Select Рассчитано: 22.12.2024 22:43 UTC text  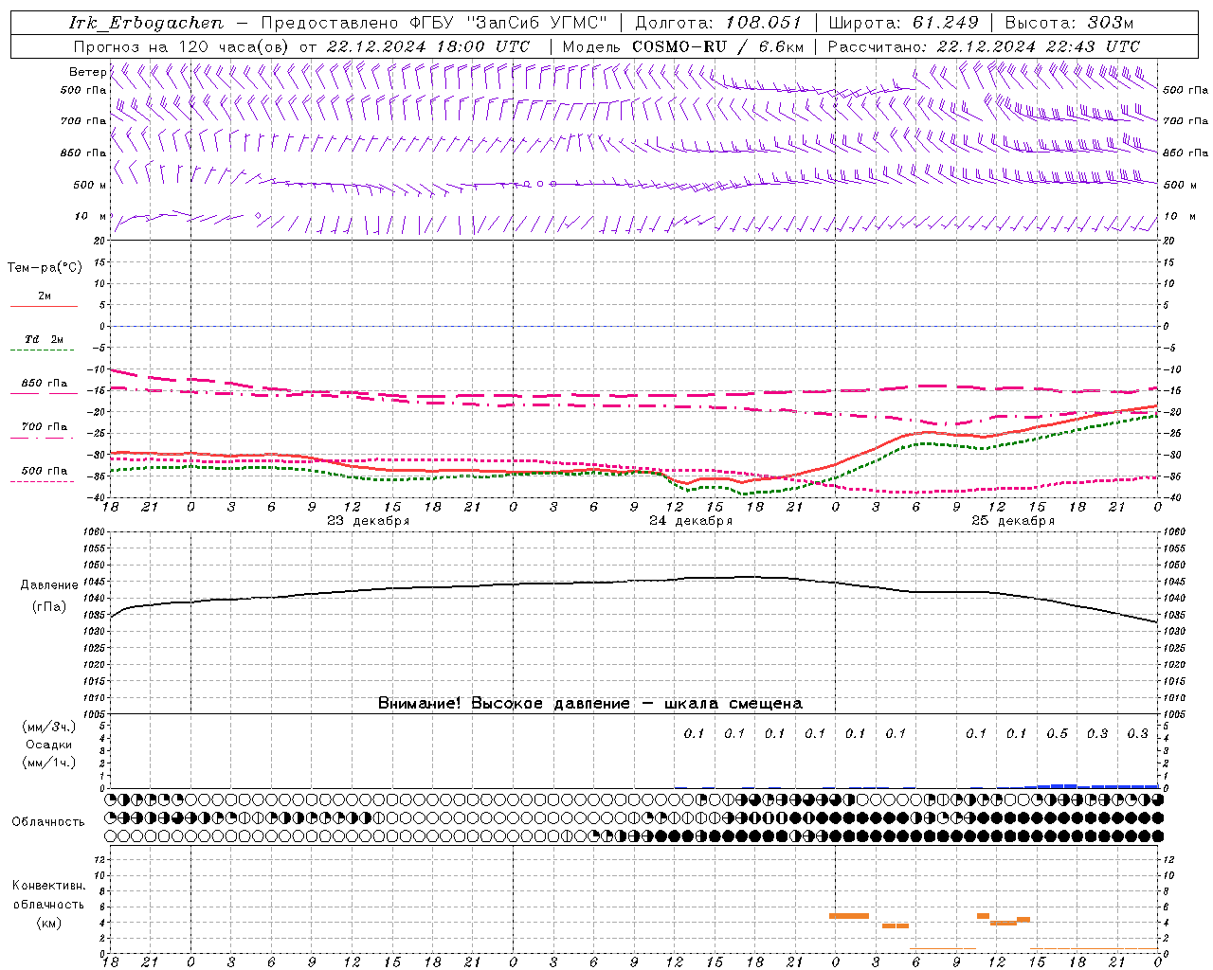pyautogui.click(x=984, y=46)
